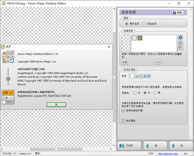Click the transparent checkerboard preview in palette box
The image size is (194, 156).
coord(126,43)
